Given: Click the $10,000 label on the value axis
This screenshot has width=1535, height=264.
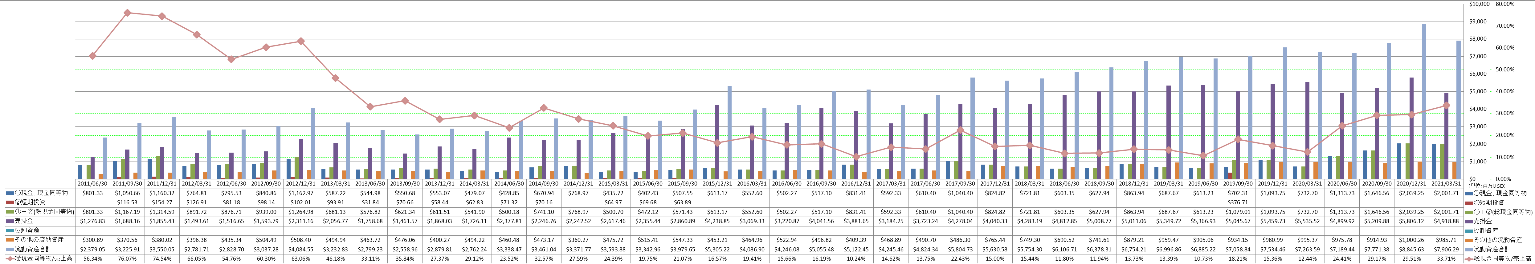Looking at the screenshot, I should 1480,4.
